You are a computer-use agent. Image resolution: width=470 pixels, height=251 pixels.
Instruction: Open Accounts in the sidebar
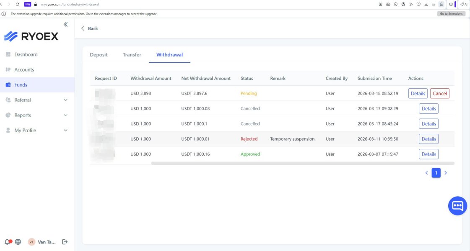tap(24, 69)
